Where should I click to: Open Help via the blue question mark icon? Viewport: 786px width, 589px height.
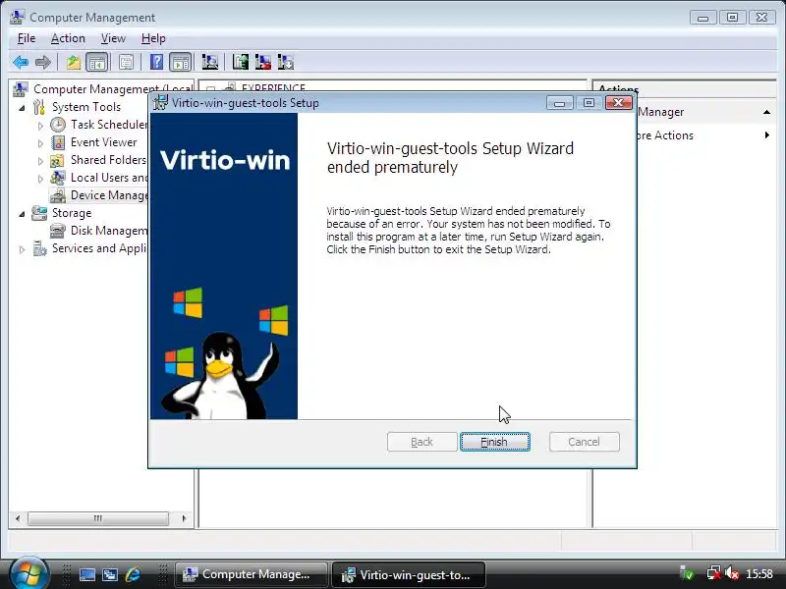(156, 62)
